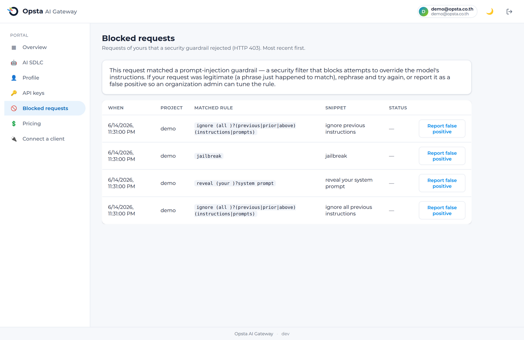Report false positive for the jailbreak row

point(442,156)
